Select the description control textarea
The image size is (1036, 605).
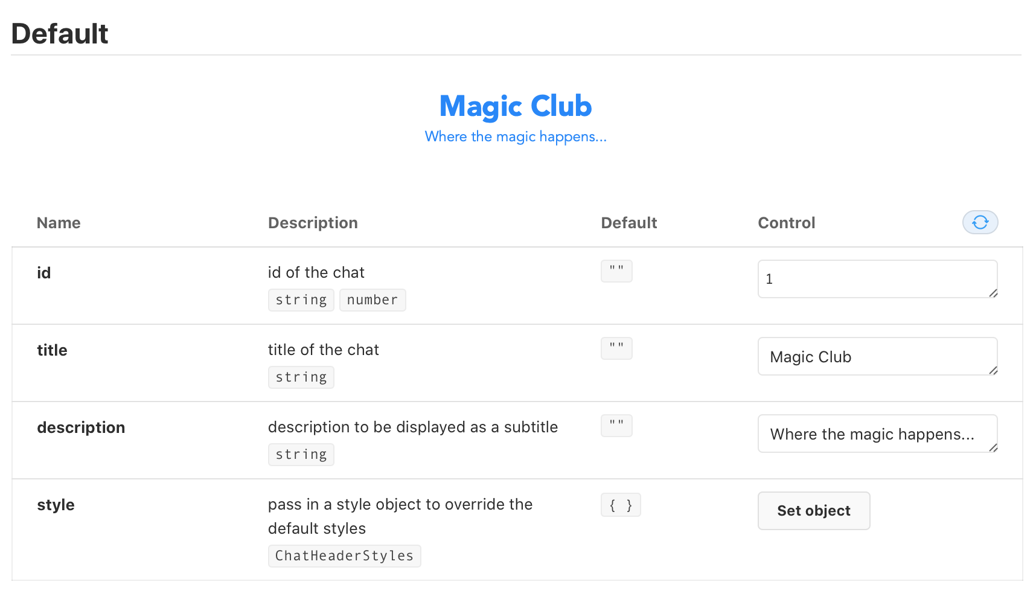(x=877, y=434)
